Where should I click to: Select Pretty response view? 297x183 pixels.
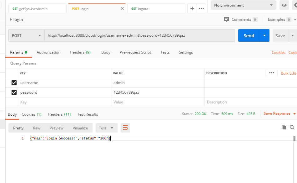click(x=18, y=128)
